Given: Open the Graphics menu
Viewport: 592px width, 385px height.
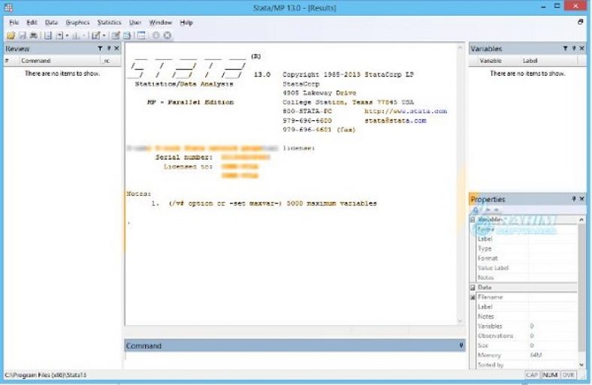Looking at the screenshot, I should [x=77, y=23].
